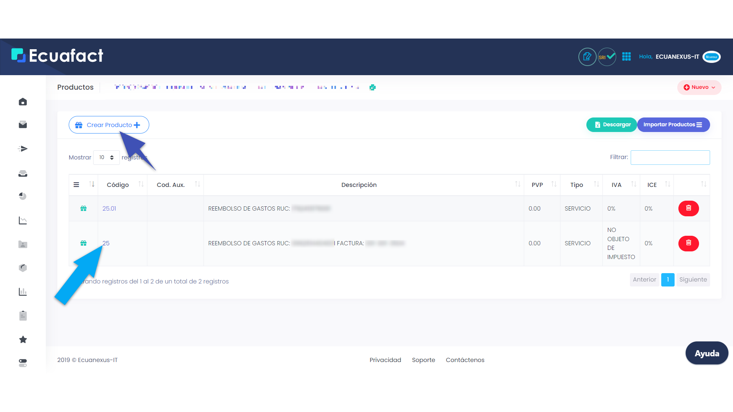Click the SRI checkmark status icon
Image resolution: width=733 pixels, height=412 pixels.
[607, 57]
